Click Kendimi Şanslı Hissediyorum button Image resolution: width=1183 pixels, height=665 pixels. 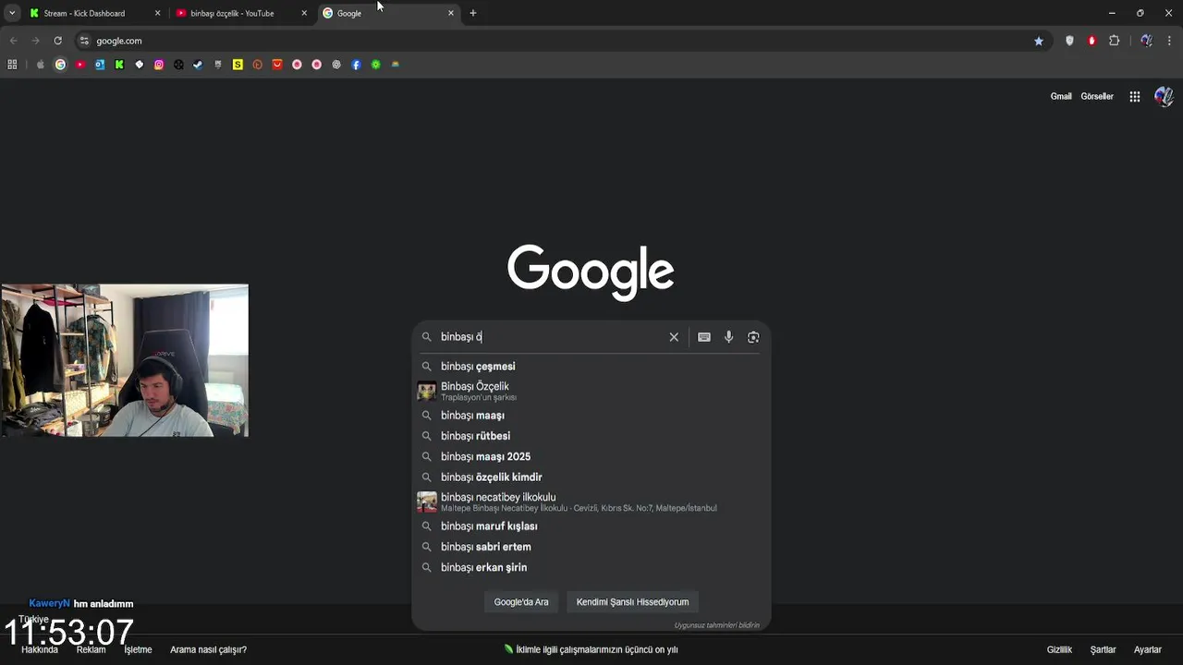tap(633, 602)
